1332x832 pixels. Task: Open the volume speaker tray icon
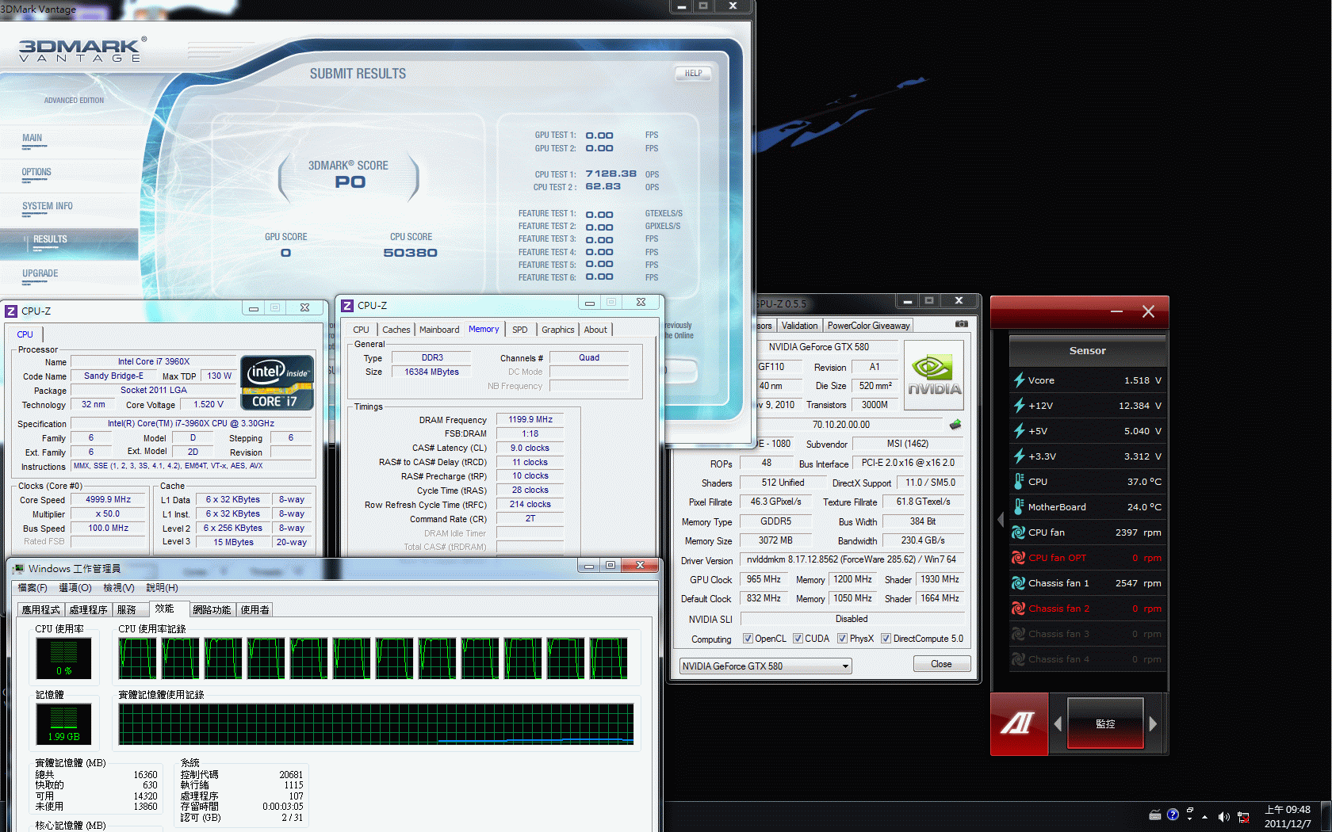click(1223, 817)
